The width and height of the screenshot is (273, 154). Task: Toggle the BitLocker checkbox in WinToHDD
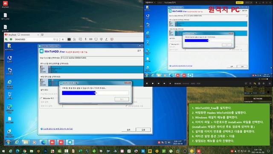click(42, 98)
